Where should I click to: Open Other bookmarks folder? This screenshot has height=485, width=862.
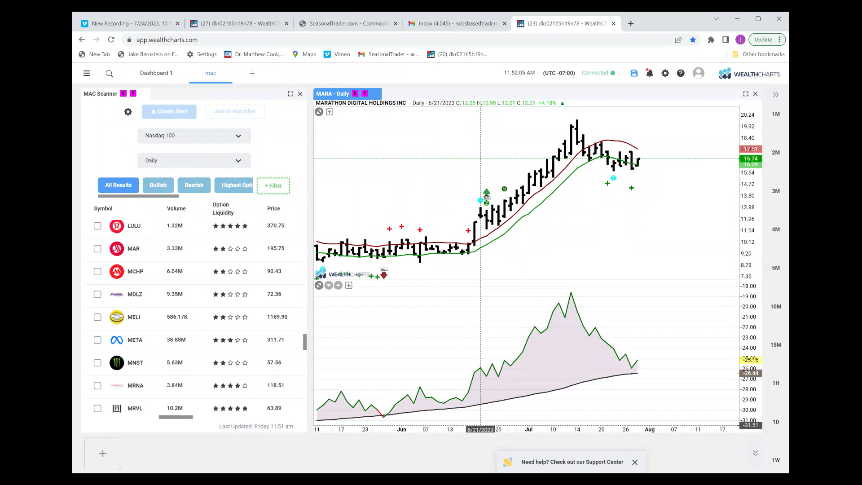point(758,54)
